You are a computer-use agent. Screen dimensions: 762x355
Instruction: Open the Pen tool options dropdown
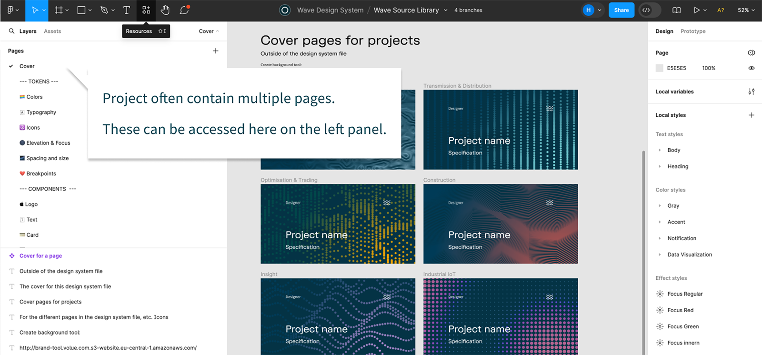(x=113, y=10)
